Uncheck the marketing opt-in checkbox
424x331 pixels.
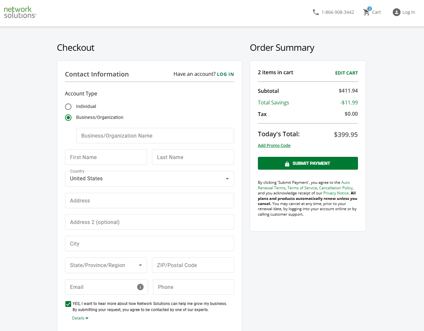68,304
